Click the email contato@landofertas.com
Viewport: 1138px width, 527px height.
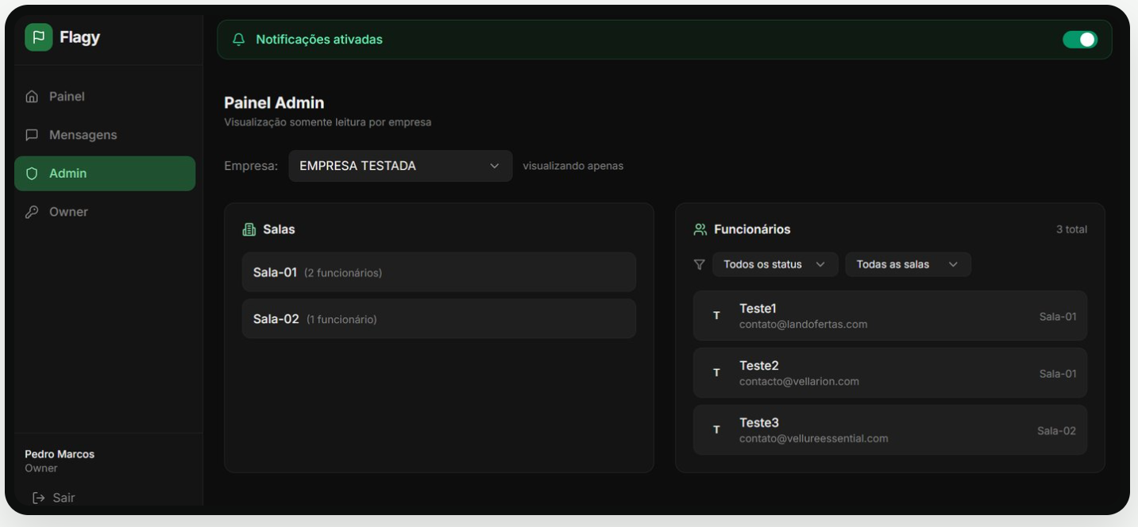pos(803,325)
